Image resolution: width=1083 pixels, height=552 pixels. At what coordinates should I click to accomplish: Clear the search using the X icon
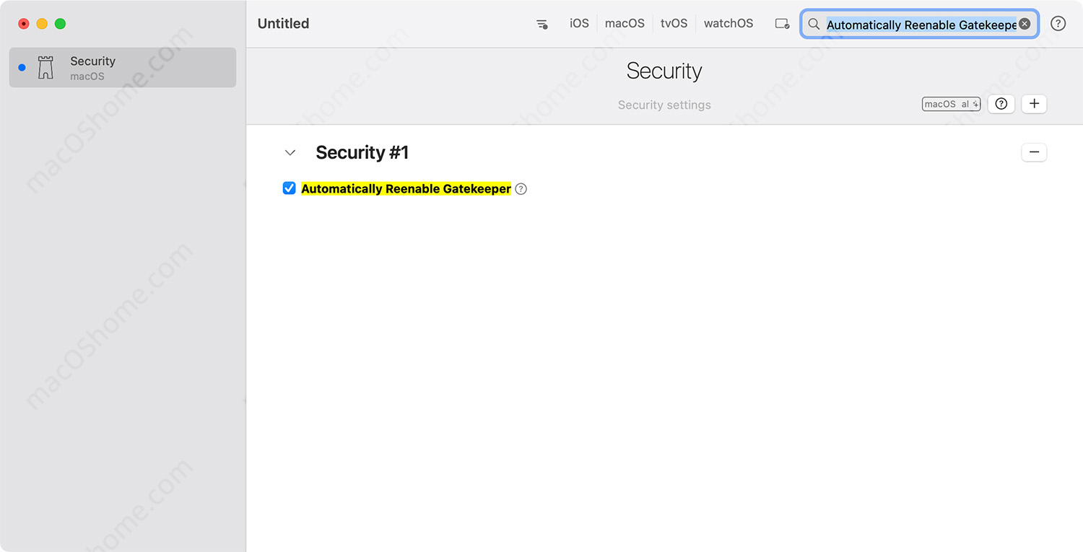pos(1025,23)
